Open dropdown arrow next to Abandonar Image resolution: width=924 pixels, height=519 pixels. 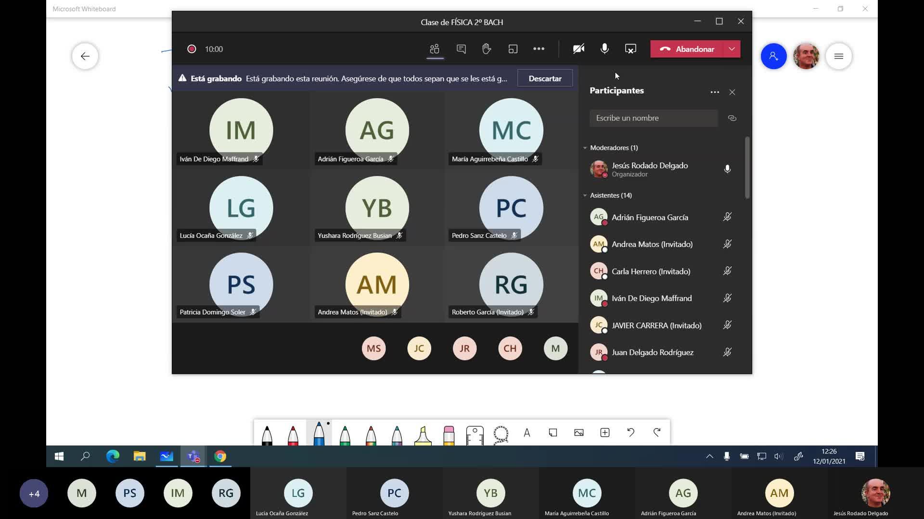tap(731, 49)
